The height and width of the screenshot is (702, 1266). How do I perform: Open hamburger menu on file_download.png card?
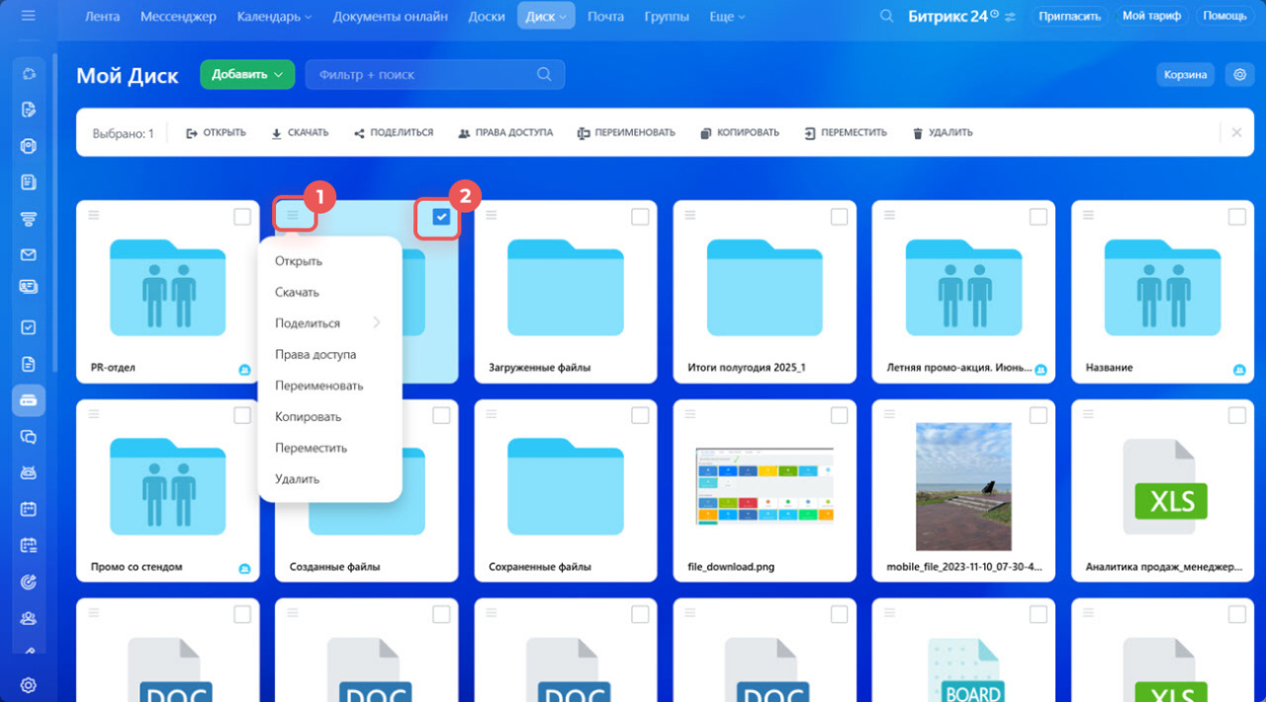point(690,413)
